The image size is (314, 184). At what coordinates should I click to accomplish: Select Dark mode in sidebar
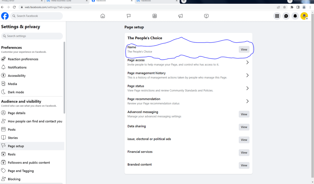click(32, 92)
